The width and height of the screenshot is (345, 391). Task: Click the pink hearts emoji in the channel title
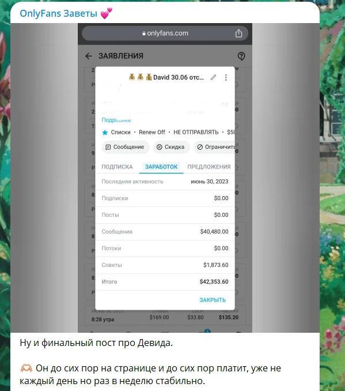click(x=107, y=13)
